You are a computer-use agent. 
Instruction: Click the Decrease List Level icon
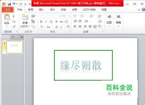(75, 21)
